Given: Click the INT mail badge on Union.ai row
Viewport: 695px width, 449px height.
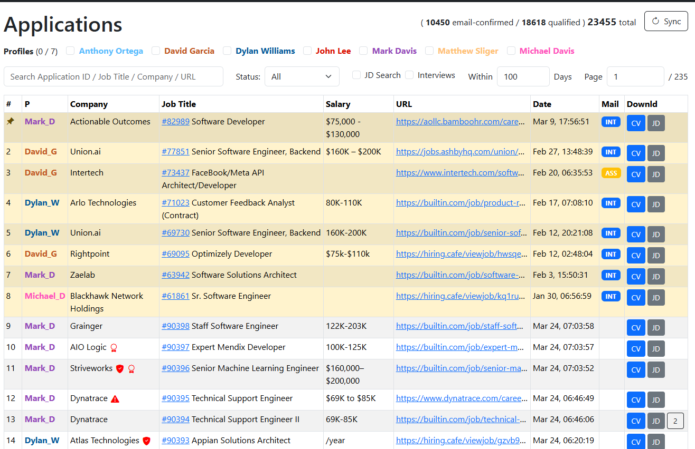Looking at the screenshot, I should click(x=611, y=151).
